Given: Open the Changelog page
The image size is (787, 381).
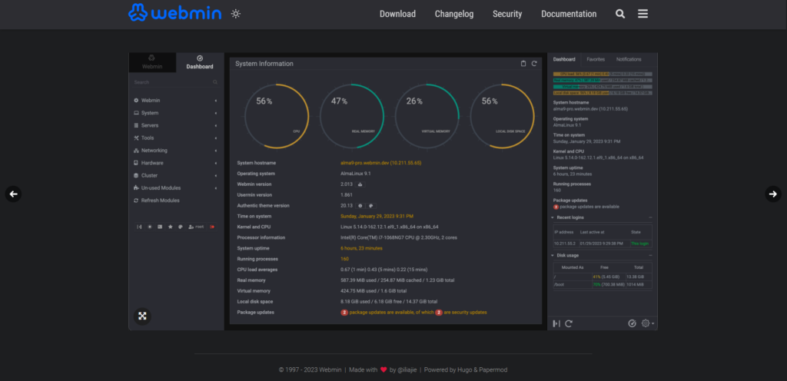Looking at the screenshot, I should [454, 14].
